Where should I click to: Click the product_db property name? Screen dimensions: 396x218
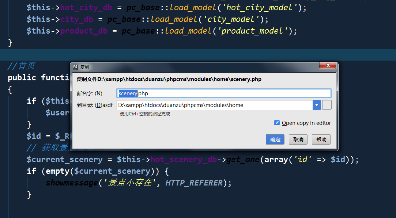[x=84, y=31]
